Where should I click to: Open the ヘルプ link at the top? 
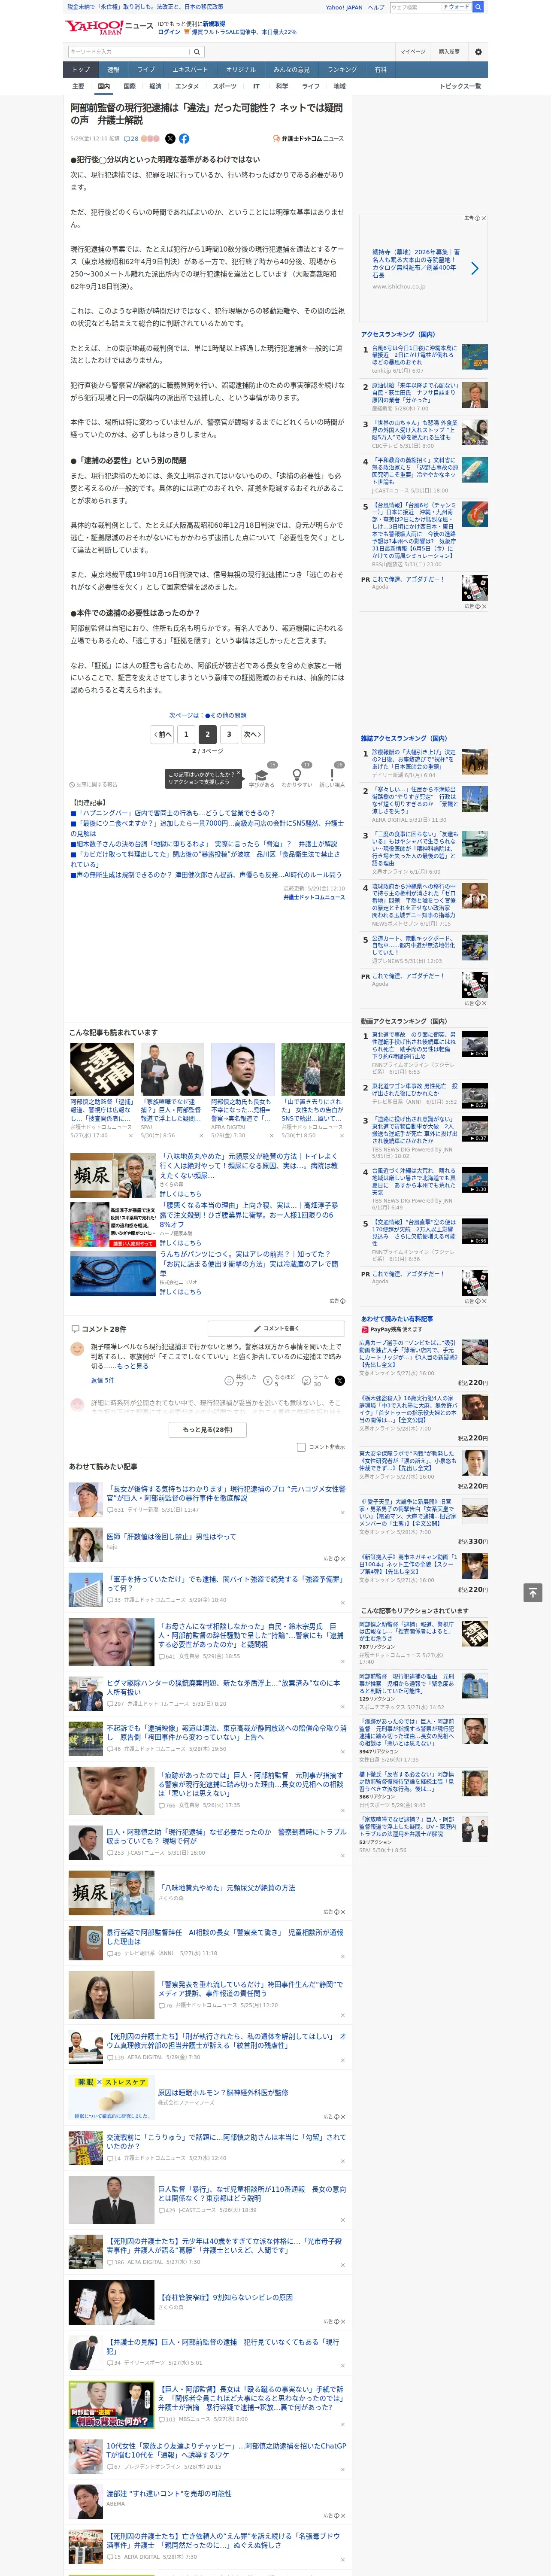pos(376,7)
